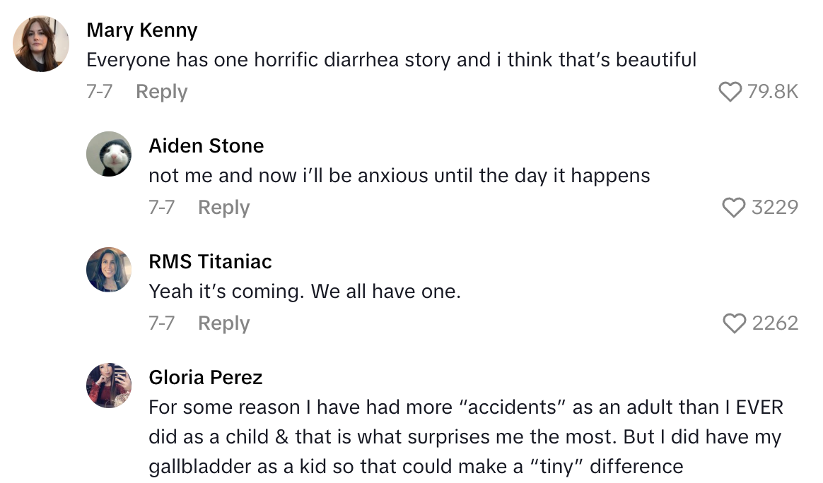Open the Mary Kenny username link

pyautogui.click(x=141, y=30)
